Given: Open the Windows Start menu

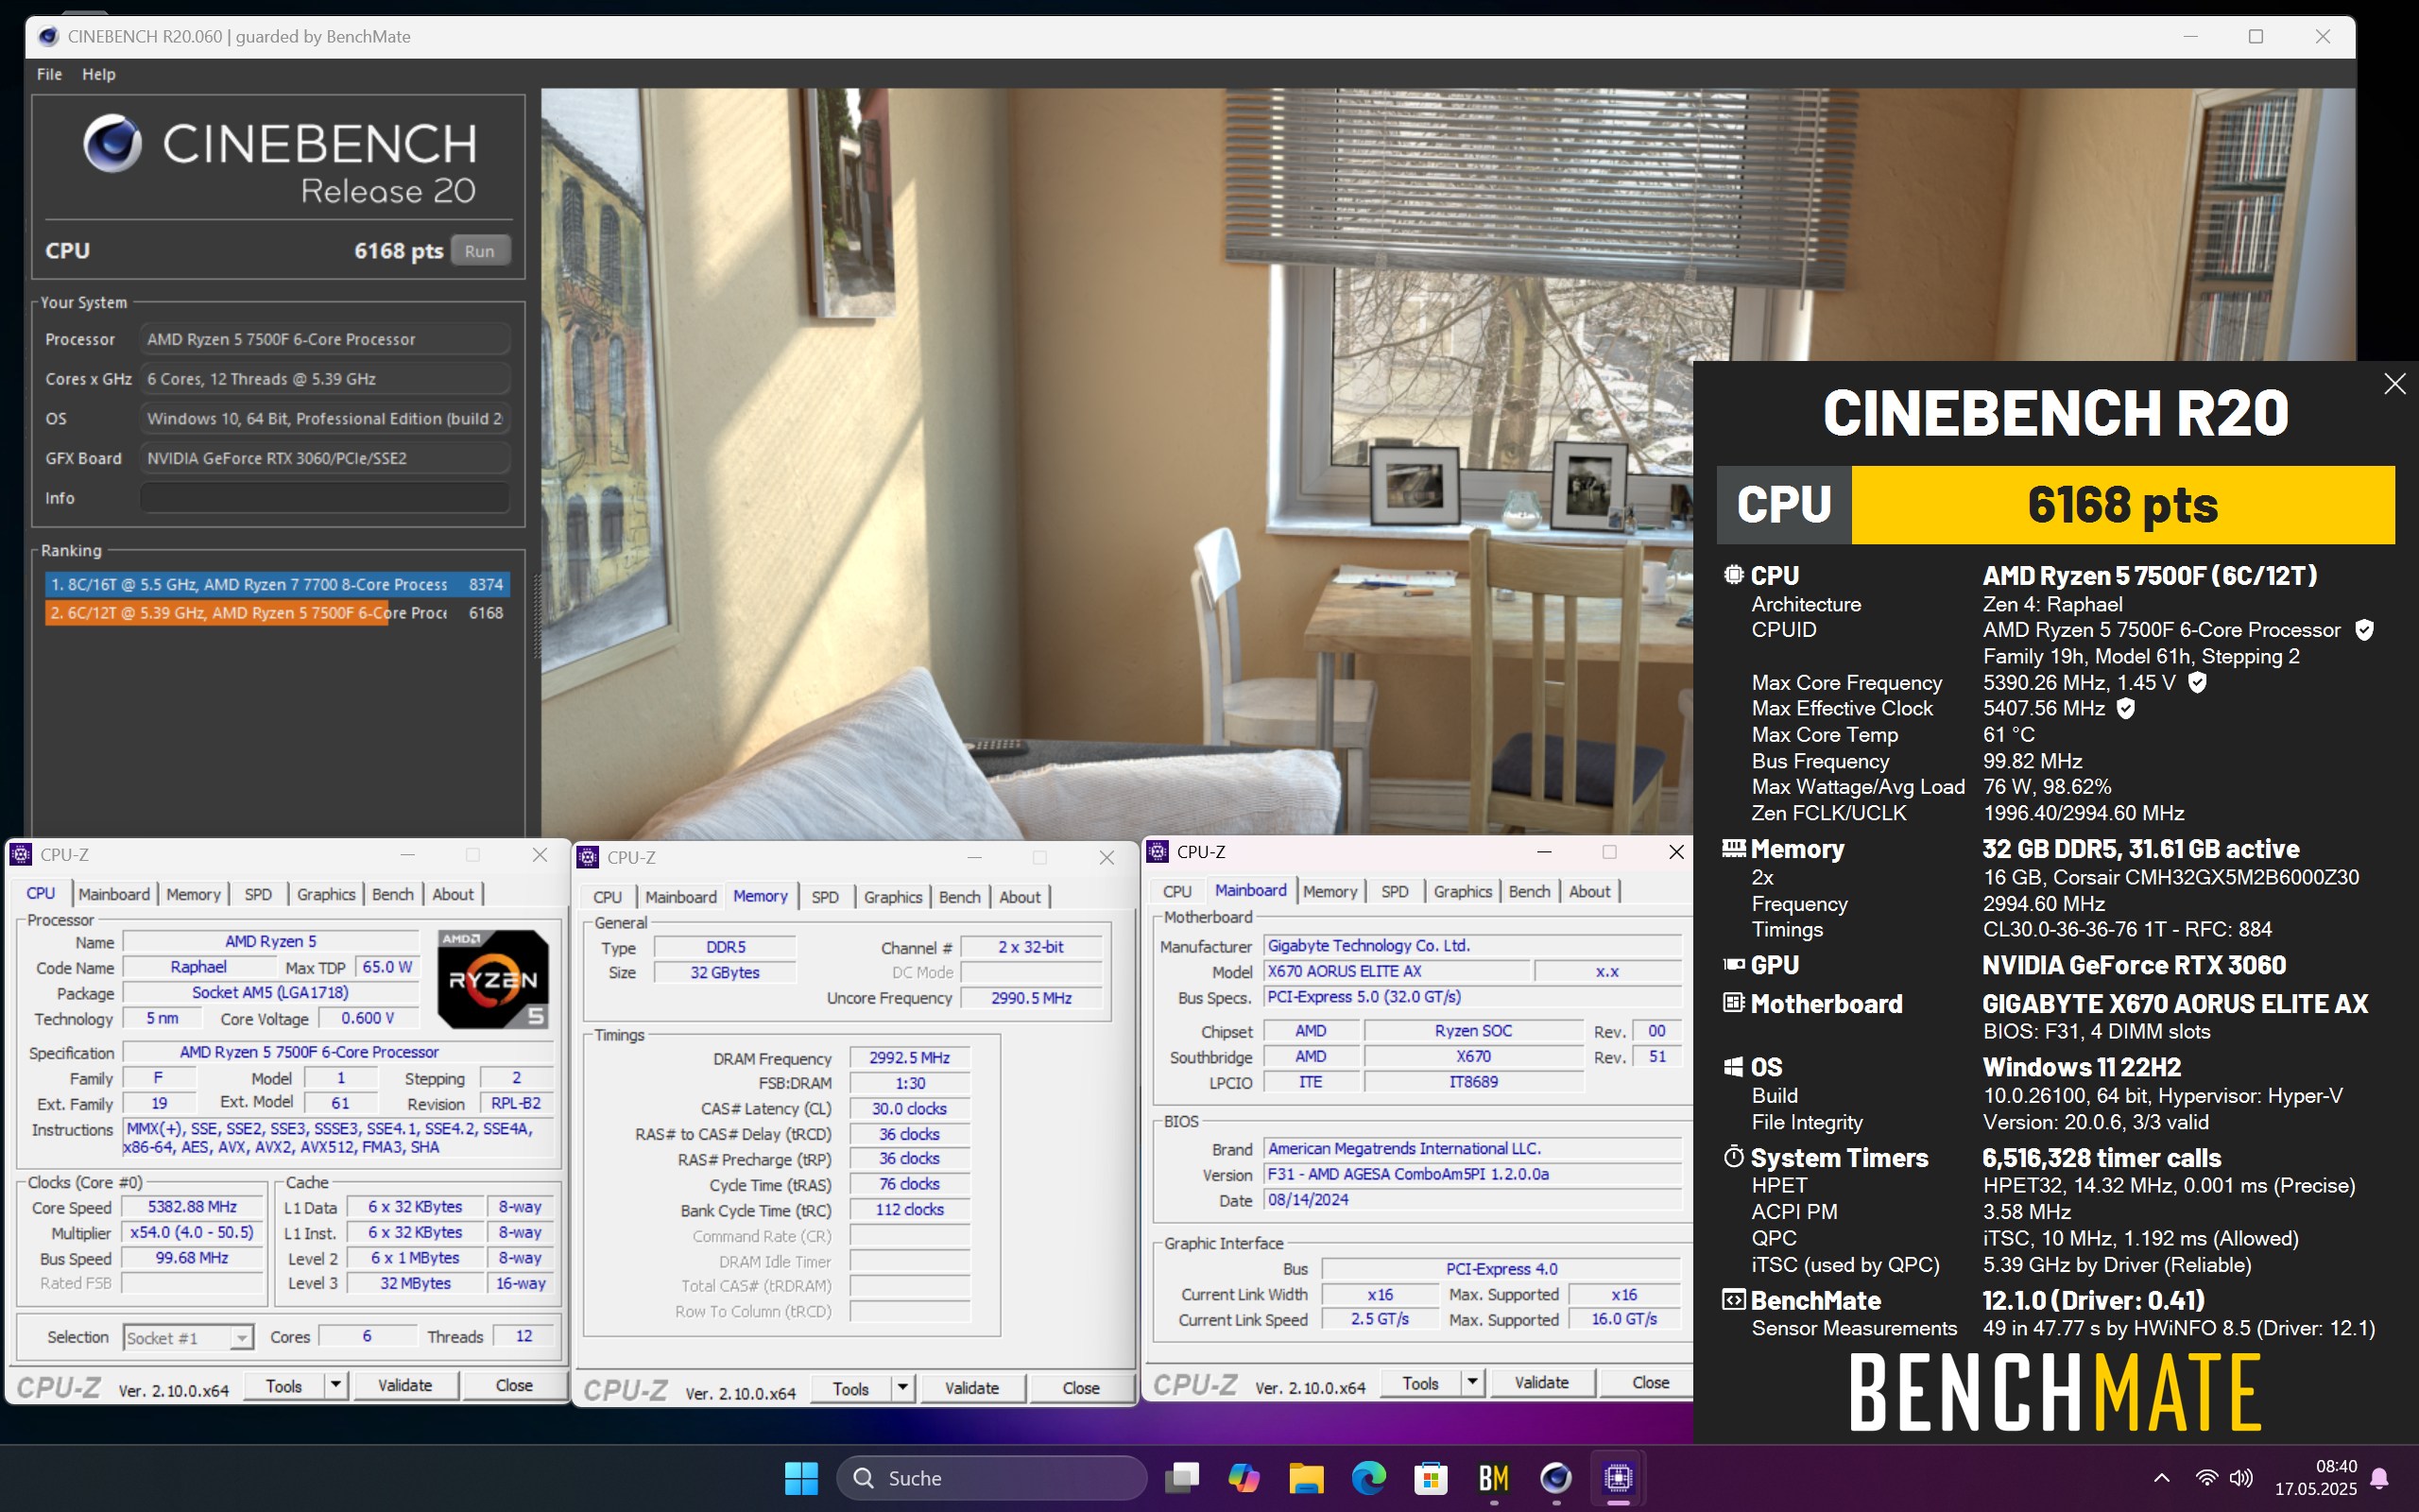Looking at the screenshot, I should point(800,1477).
